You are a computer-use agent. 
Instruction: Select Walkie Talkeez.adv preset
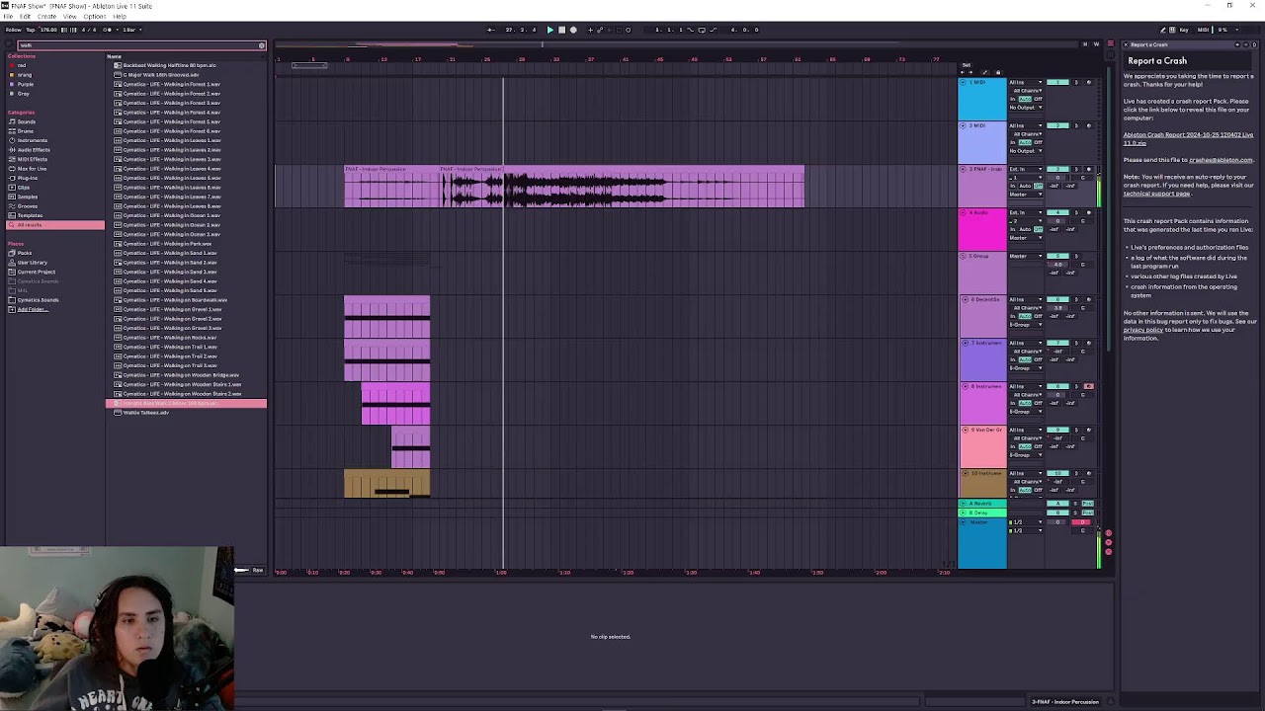pos(145,413)
